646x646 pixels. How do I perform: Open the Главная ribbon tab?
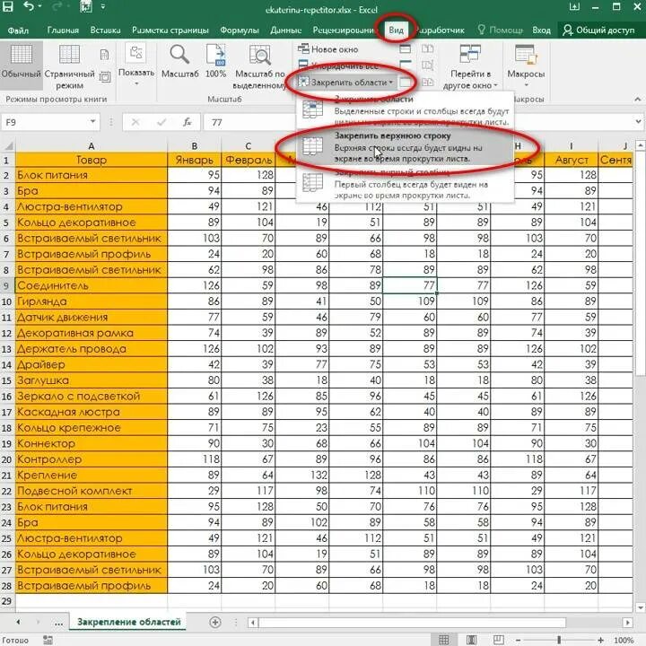[x=63, y=31]
